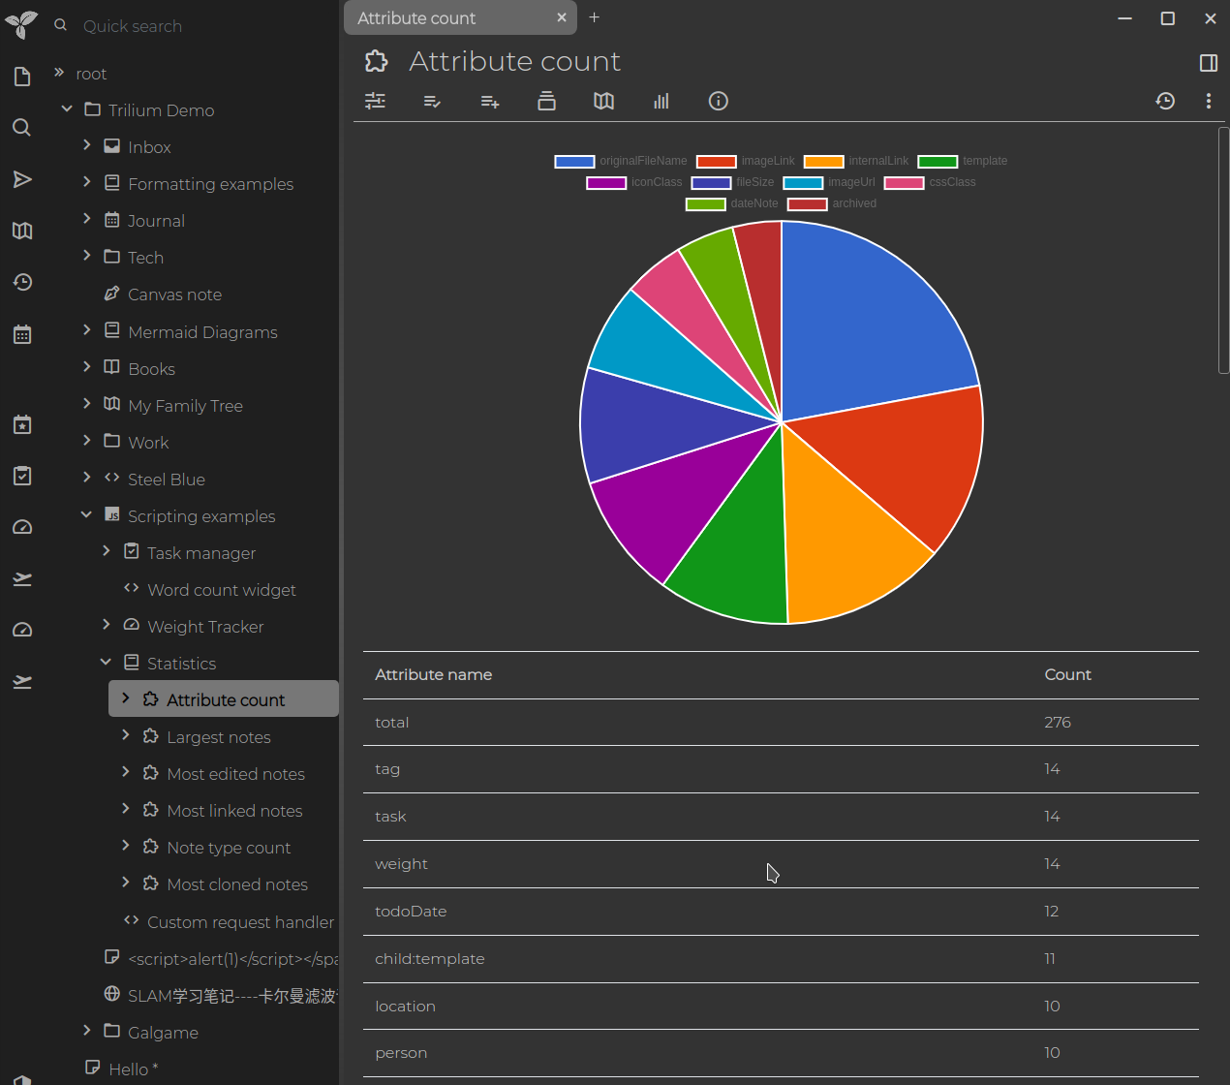The image size is (1230, 1085).
Task: Open the calendar launcher icon
Action: pos(22,334)
